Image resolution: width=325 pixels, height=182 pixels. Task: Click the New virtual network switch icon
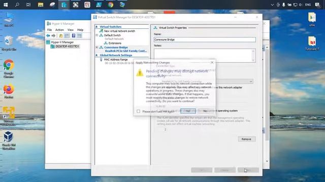(101, 31)
